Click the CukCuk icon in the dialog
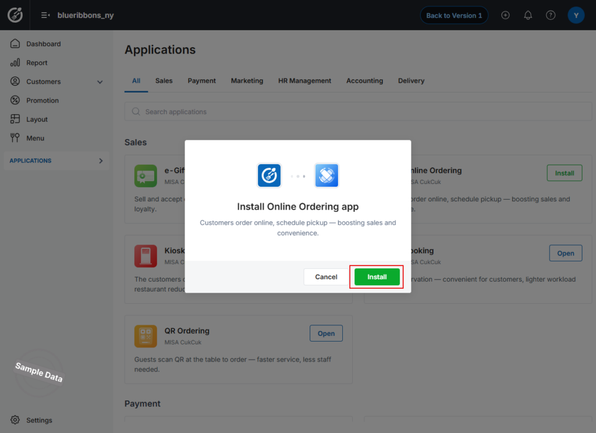Viewport: 596px width, 433px height. 269,175
